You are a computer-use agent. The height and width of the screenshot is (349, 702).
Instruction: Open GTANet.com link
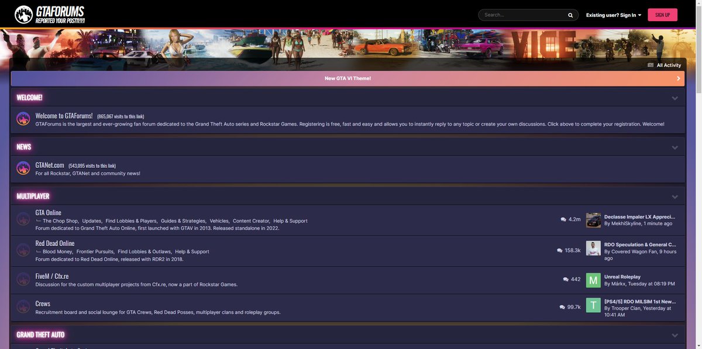50,165
